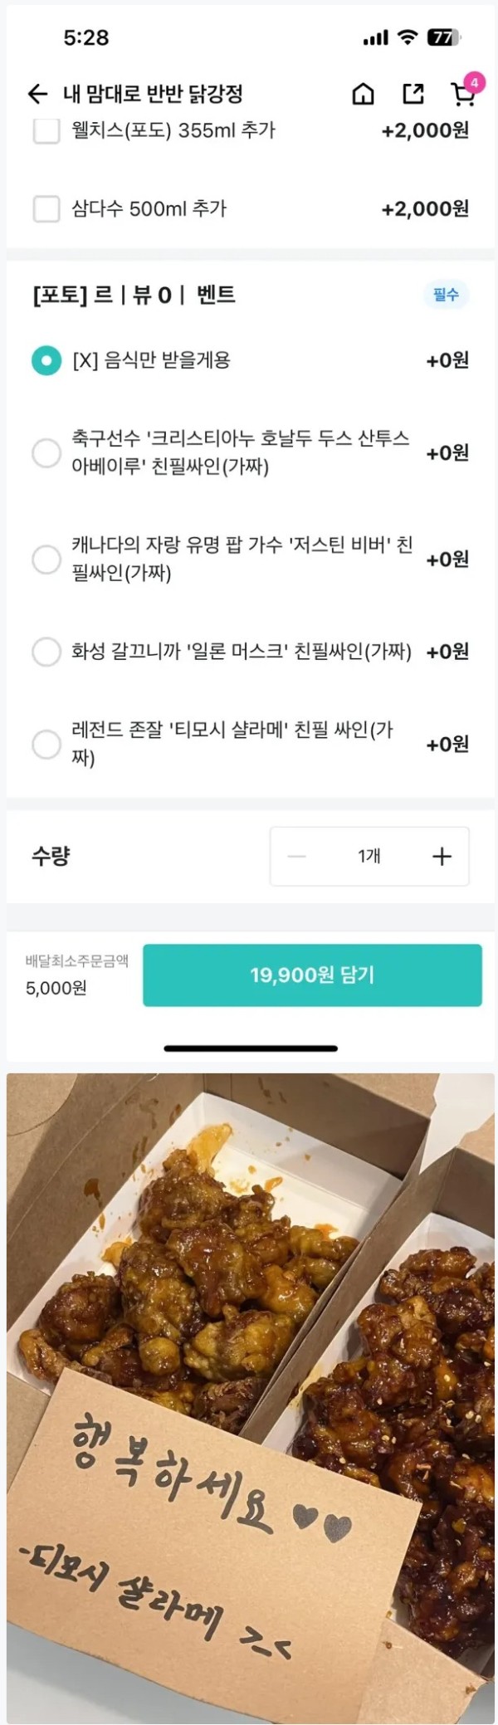Check 삼다수 500ml 추가 option
This screenshot has height=1725, width=498.
pyautogui.click(x=46, y=208)
